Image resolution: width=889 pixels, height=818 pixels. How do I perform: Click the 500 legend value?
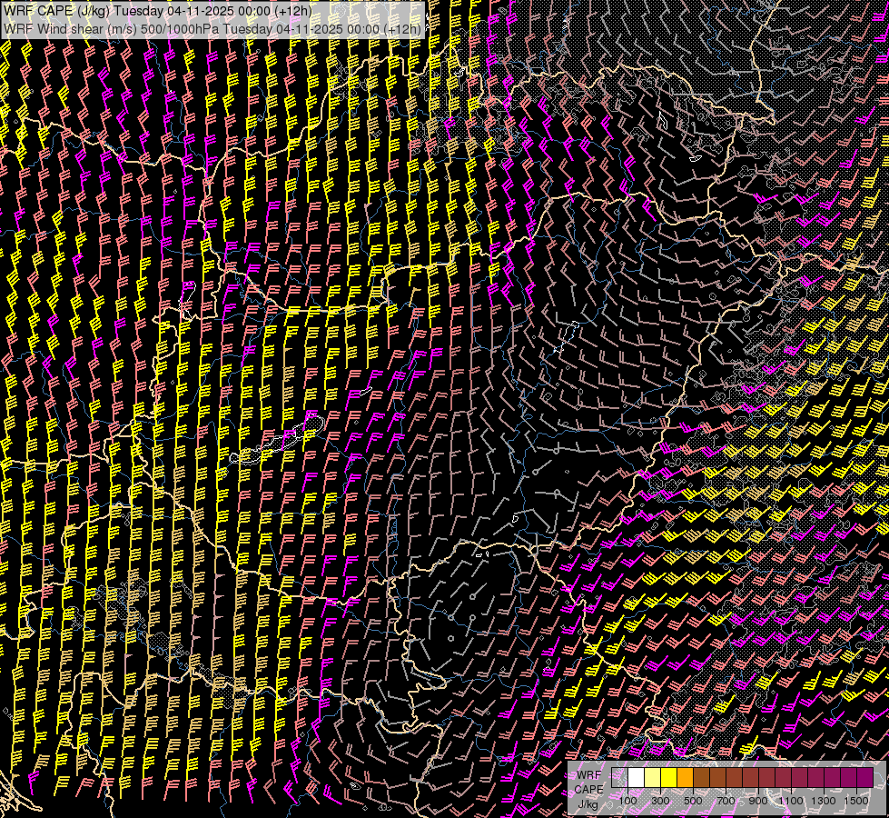tap(693, 801)
